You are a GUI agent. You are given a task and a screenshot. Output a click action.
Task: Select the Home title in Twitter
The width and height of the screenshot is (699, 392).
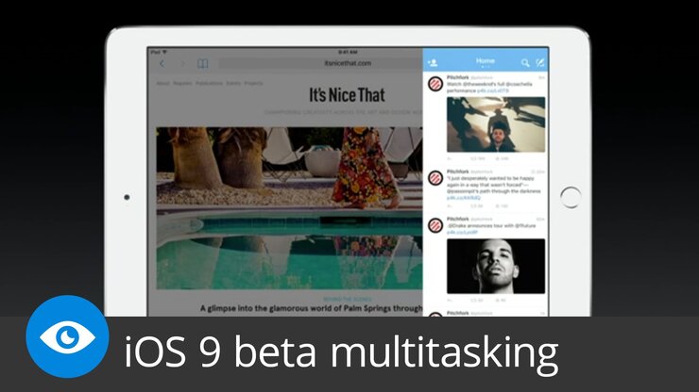click(x=485, y=60)
